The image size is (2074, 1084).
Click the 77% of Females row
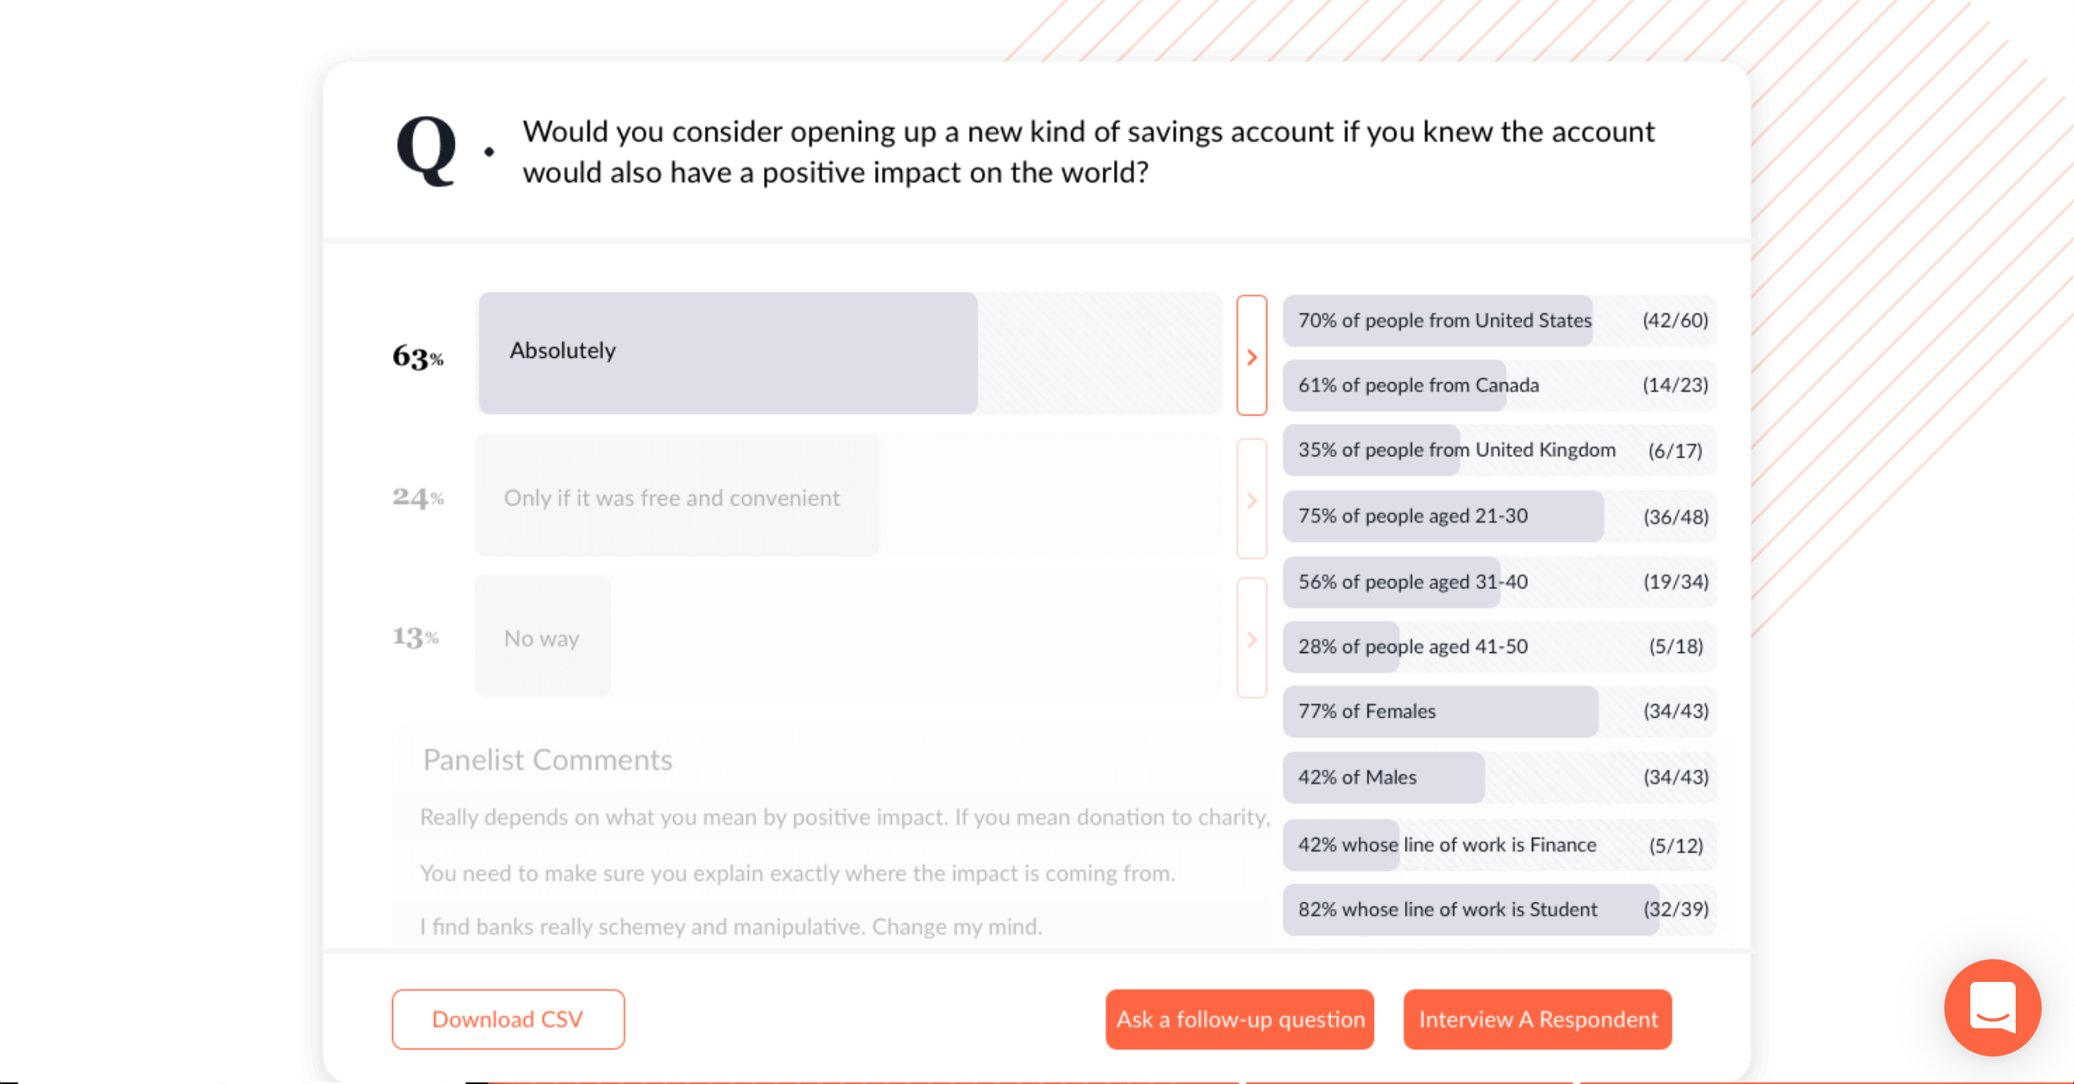pyautogui.click(x=1499, y=711)
